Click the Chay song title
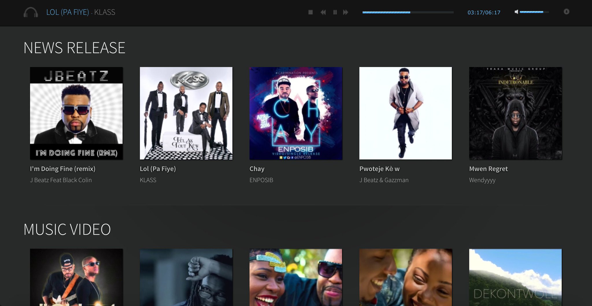The height and width of the screenshot is (306, 592). (x=257, y=169)
